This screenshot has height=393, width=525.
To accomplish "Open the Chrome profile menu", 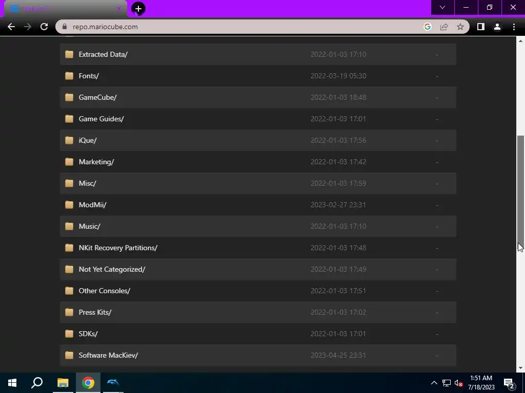I will (x=497, y=27).
